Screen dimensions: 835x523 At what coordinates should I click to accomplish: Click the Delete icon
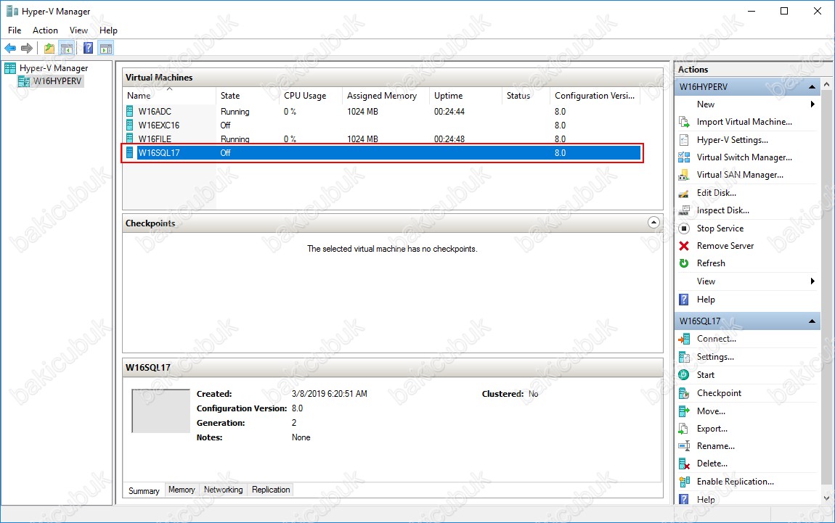(x=684, y=464)
